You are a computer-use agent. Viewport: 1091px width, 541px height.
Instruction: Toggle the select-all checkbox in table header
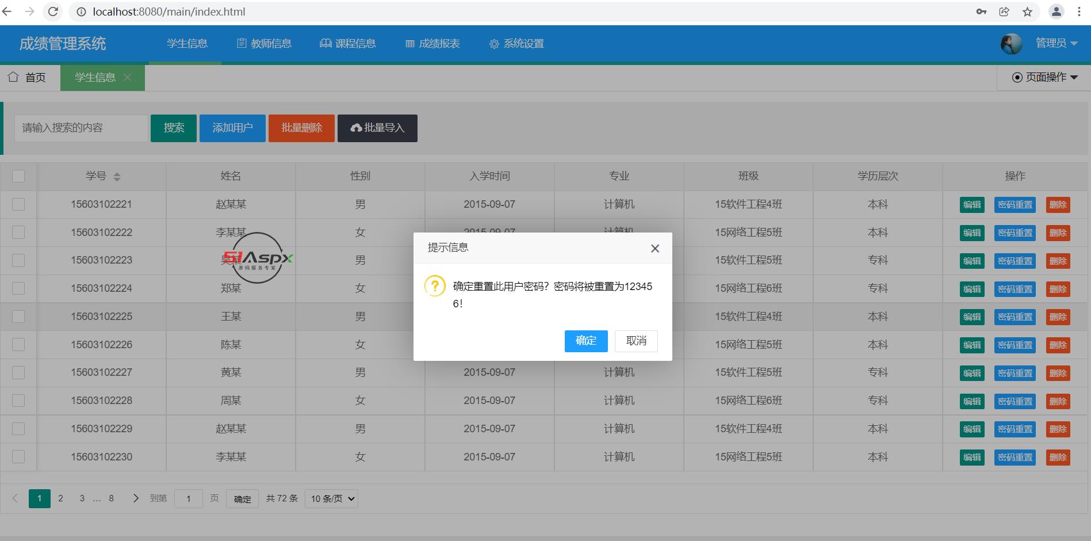point(18,176)
